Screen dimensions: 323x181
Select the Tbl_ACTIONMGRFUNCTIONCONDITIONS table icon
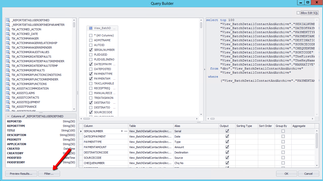[8, 75]
